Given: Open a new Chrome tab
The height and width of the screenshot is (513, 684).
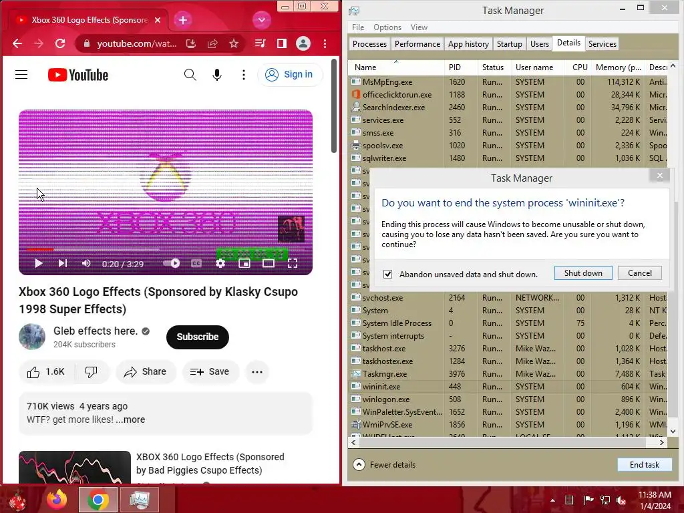Looking at the screenshot, I should [183, 20].
